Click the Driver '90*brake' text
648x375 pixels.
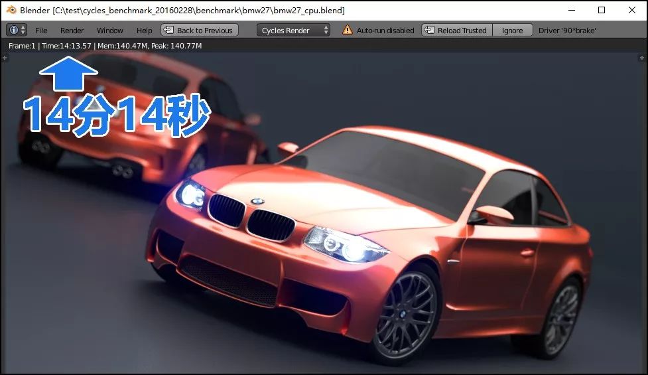point(567,31)
